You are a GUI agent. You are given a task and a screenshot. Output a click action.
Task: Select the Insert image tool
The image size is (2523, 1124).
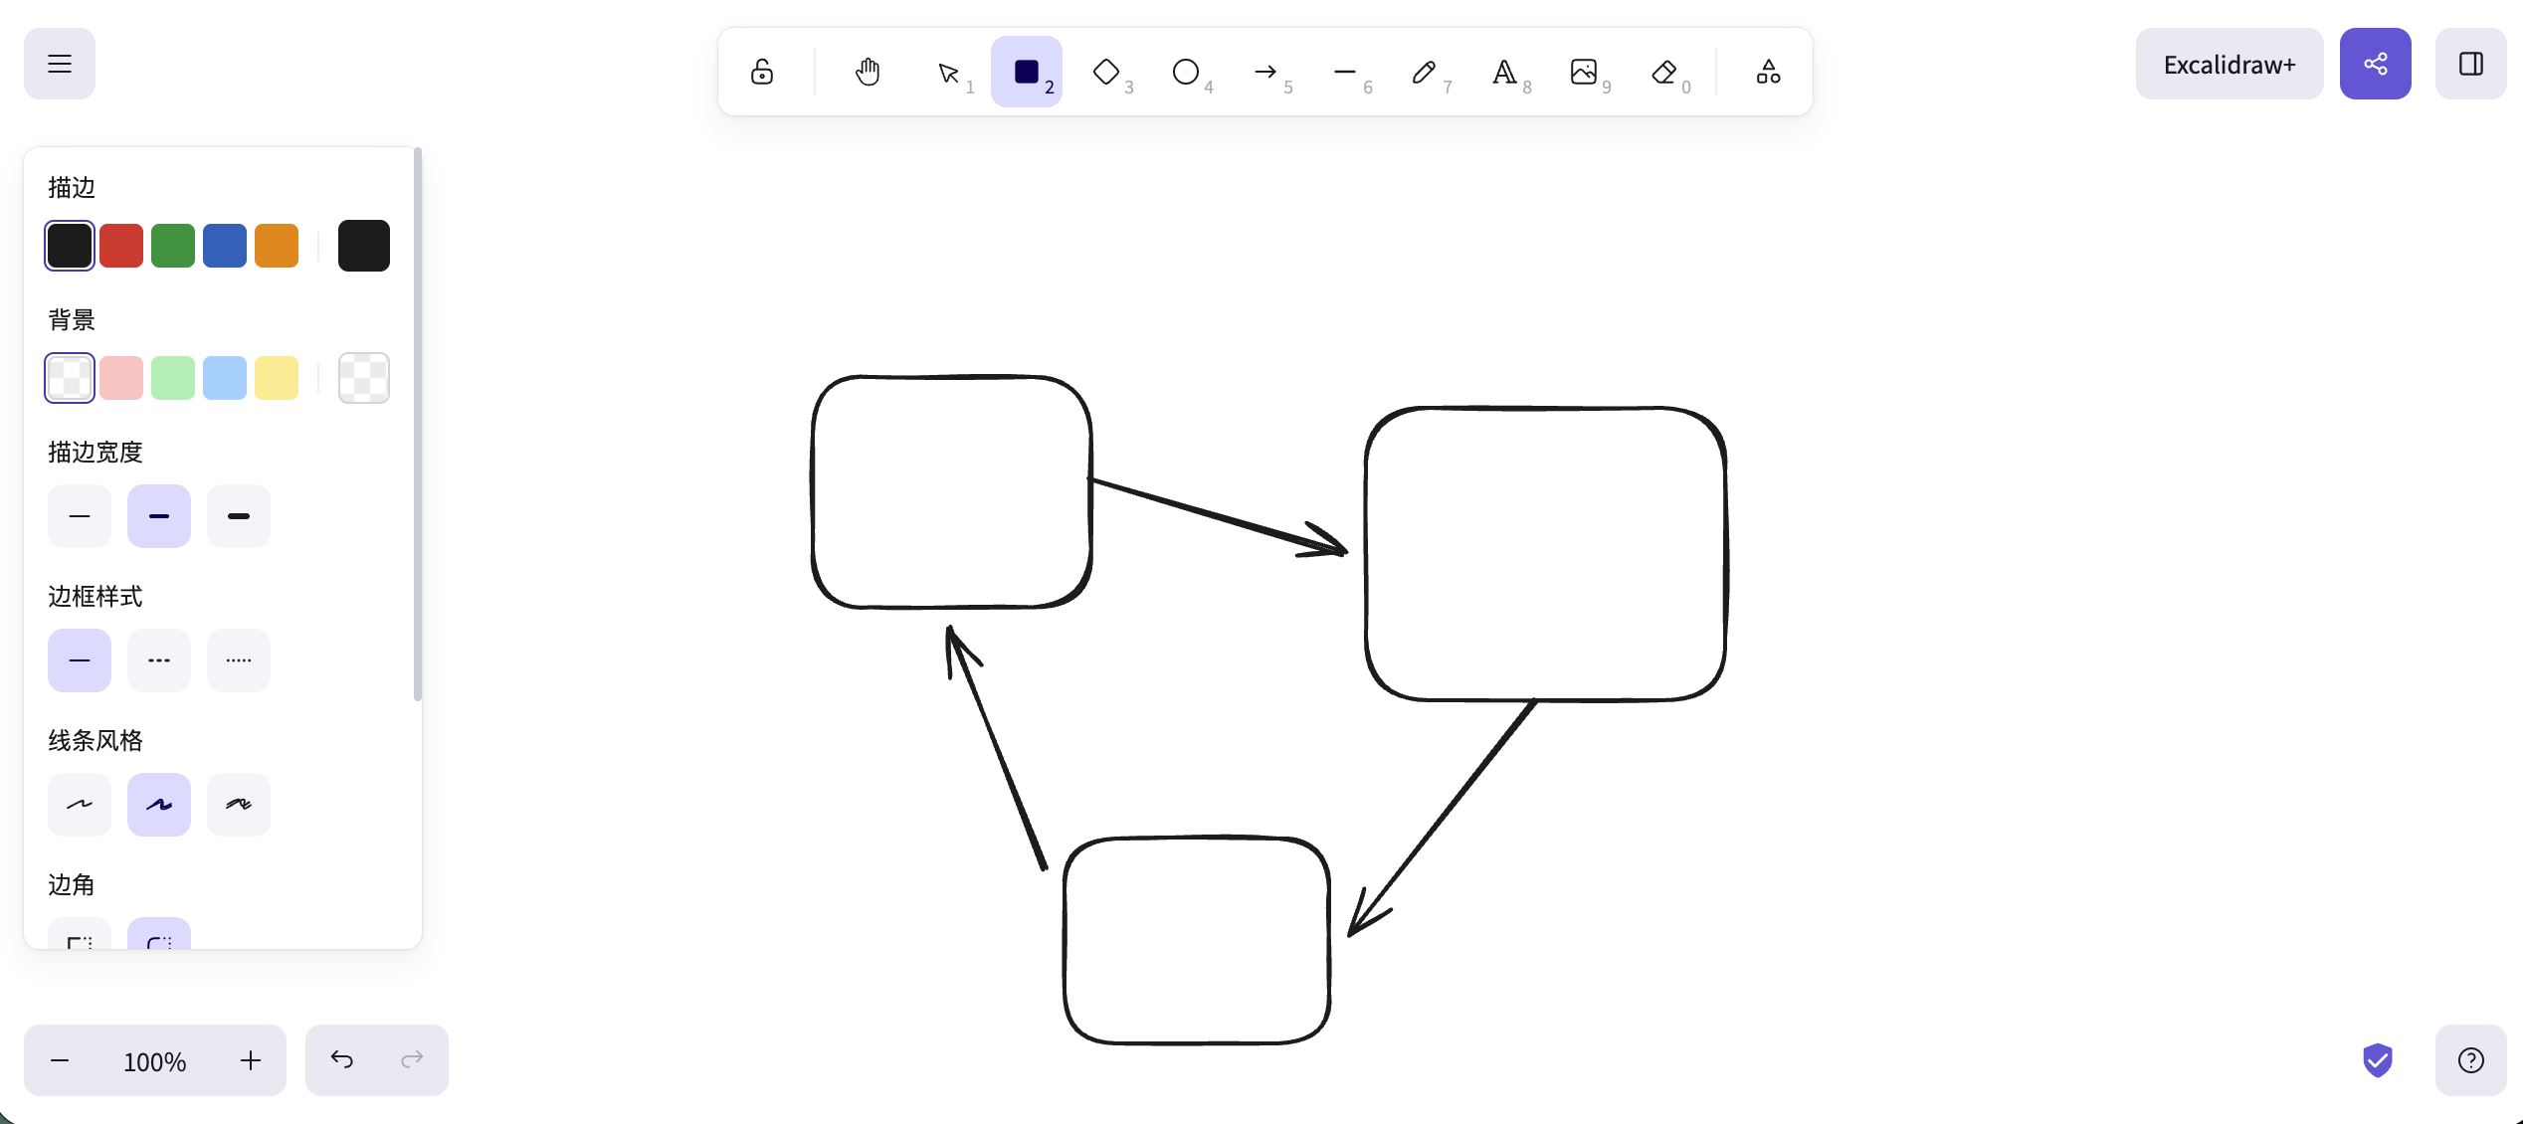1584,72
